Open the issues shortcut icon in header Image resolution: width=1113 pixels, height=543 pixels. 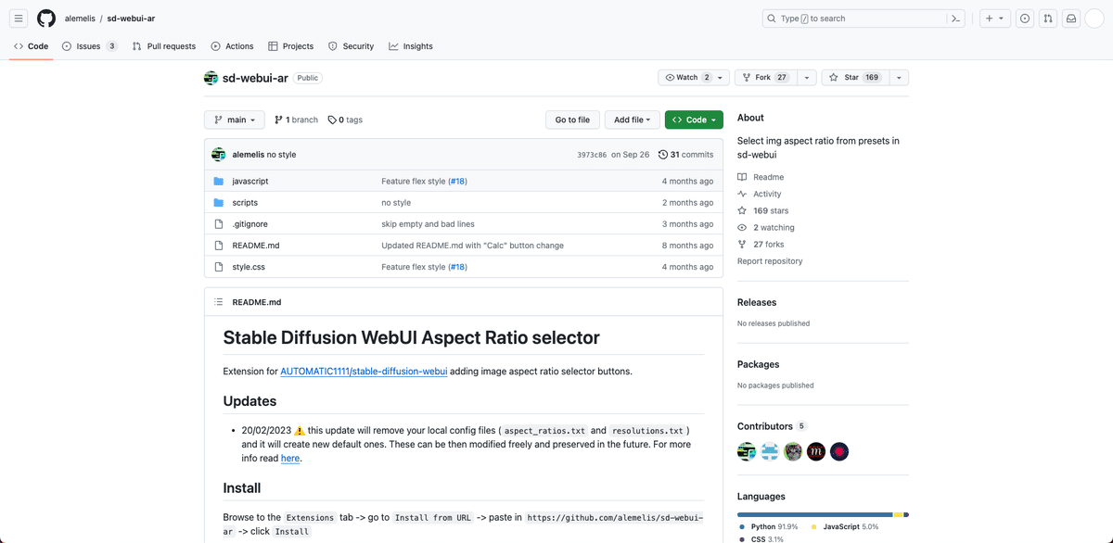pyautogui.click(x=1025, y=19)
